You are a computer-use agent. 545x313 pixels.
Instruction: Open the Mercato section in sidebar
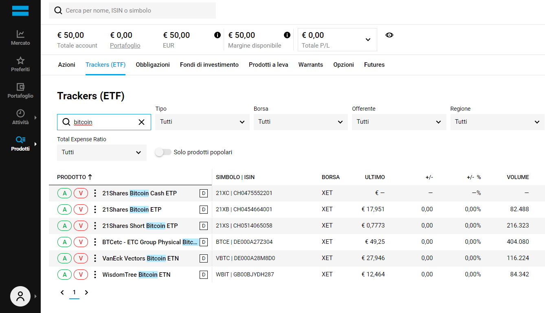[20, 37]
